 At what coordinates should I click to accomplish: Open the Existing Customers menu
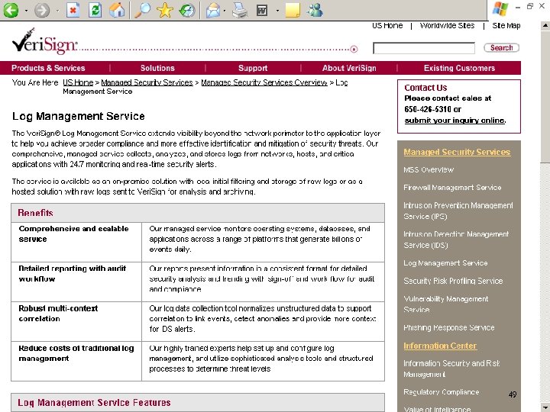point(459,68)
